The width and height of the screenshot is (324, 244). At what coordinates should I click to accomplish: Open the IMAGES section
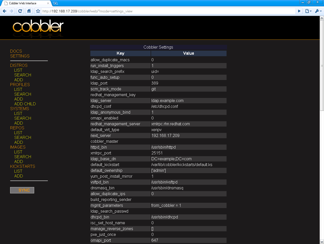pyautogui.click(x=18, y=147)
